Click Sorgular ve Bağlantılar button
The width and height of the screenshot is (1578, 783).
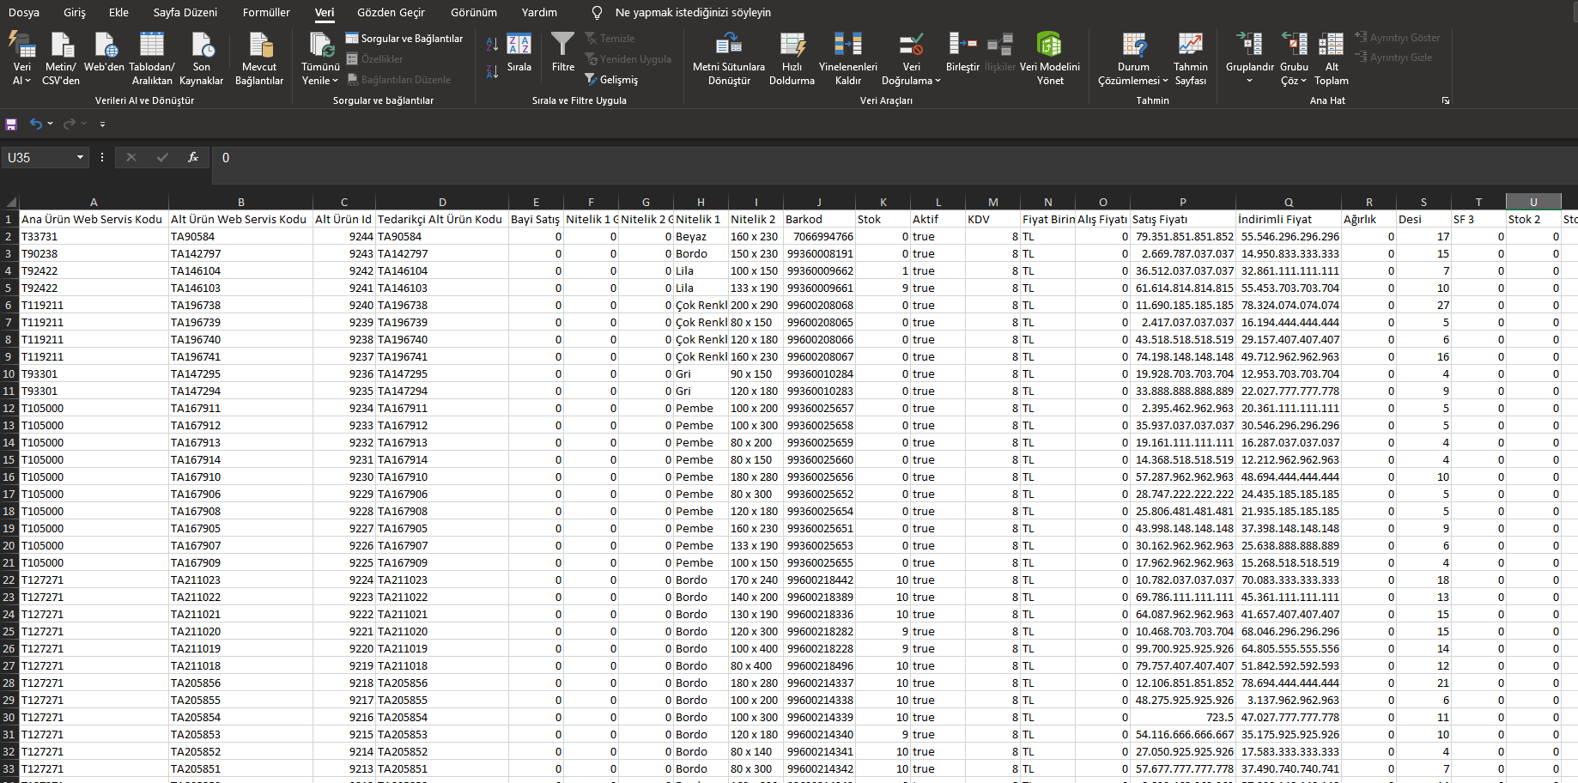click(x=404, y=39)
